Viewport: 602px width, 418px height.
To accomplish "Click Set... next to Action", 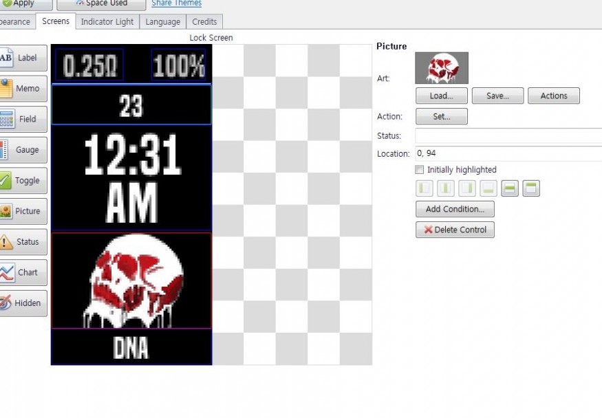I will pyautogui.click(x=442, y=117).
